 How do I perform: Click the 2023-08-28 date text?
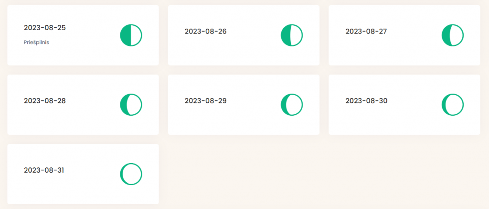(x=45, y=101)
